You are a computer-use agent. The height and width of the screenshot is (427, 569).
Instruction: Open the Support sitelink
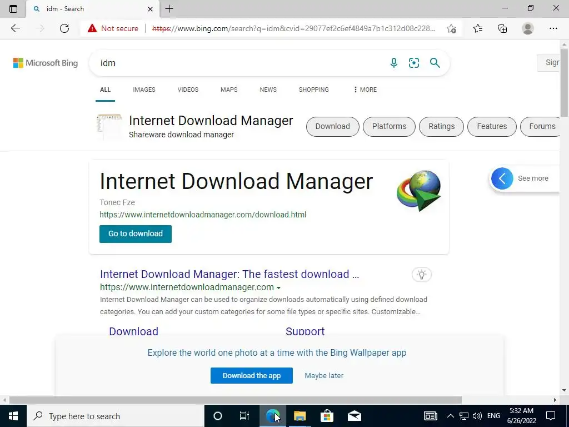(x=305, y=331)
